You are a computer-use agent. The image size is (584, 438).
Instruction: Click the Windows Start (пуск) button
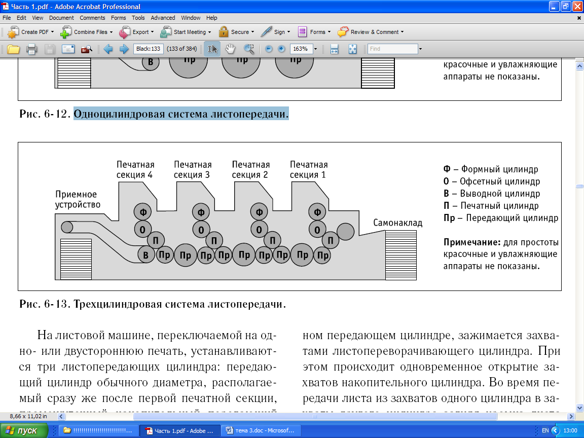coord(24,430)
